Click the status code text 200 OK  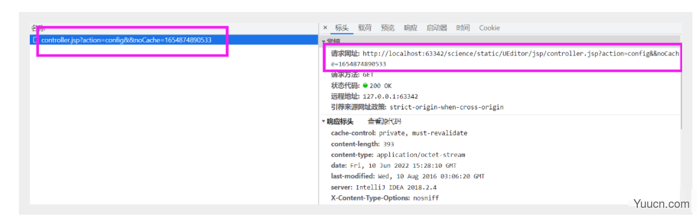pyautogui.click(x=381, y=85)
